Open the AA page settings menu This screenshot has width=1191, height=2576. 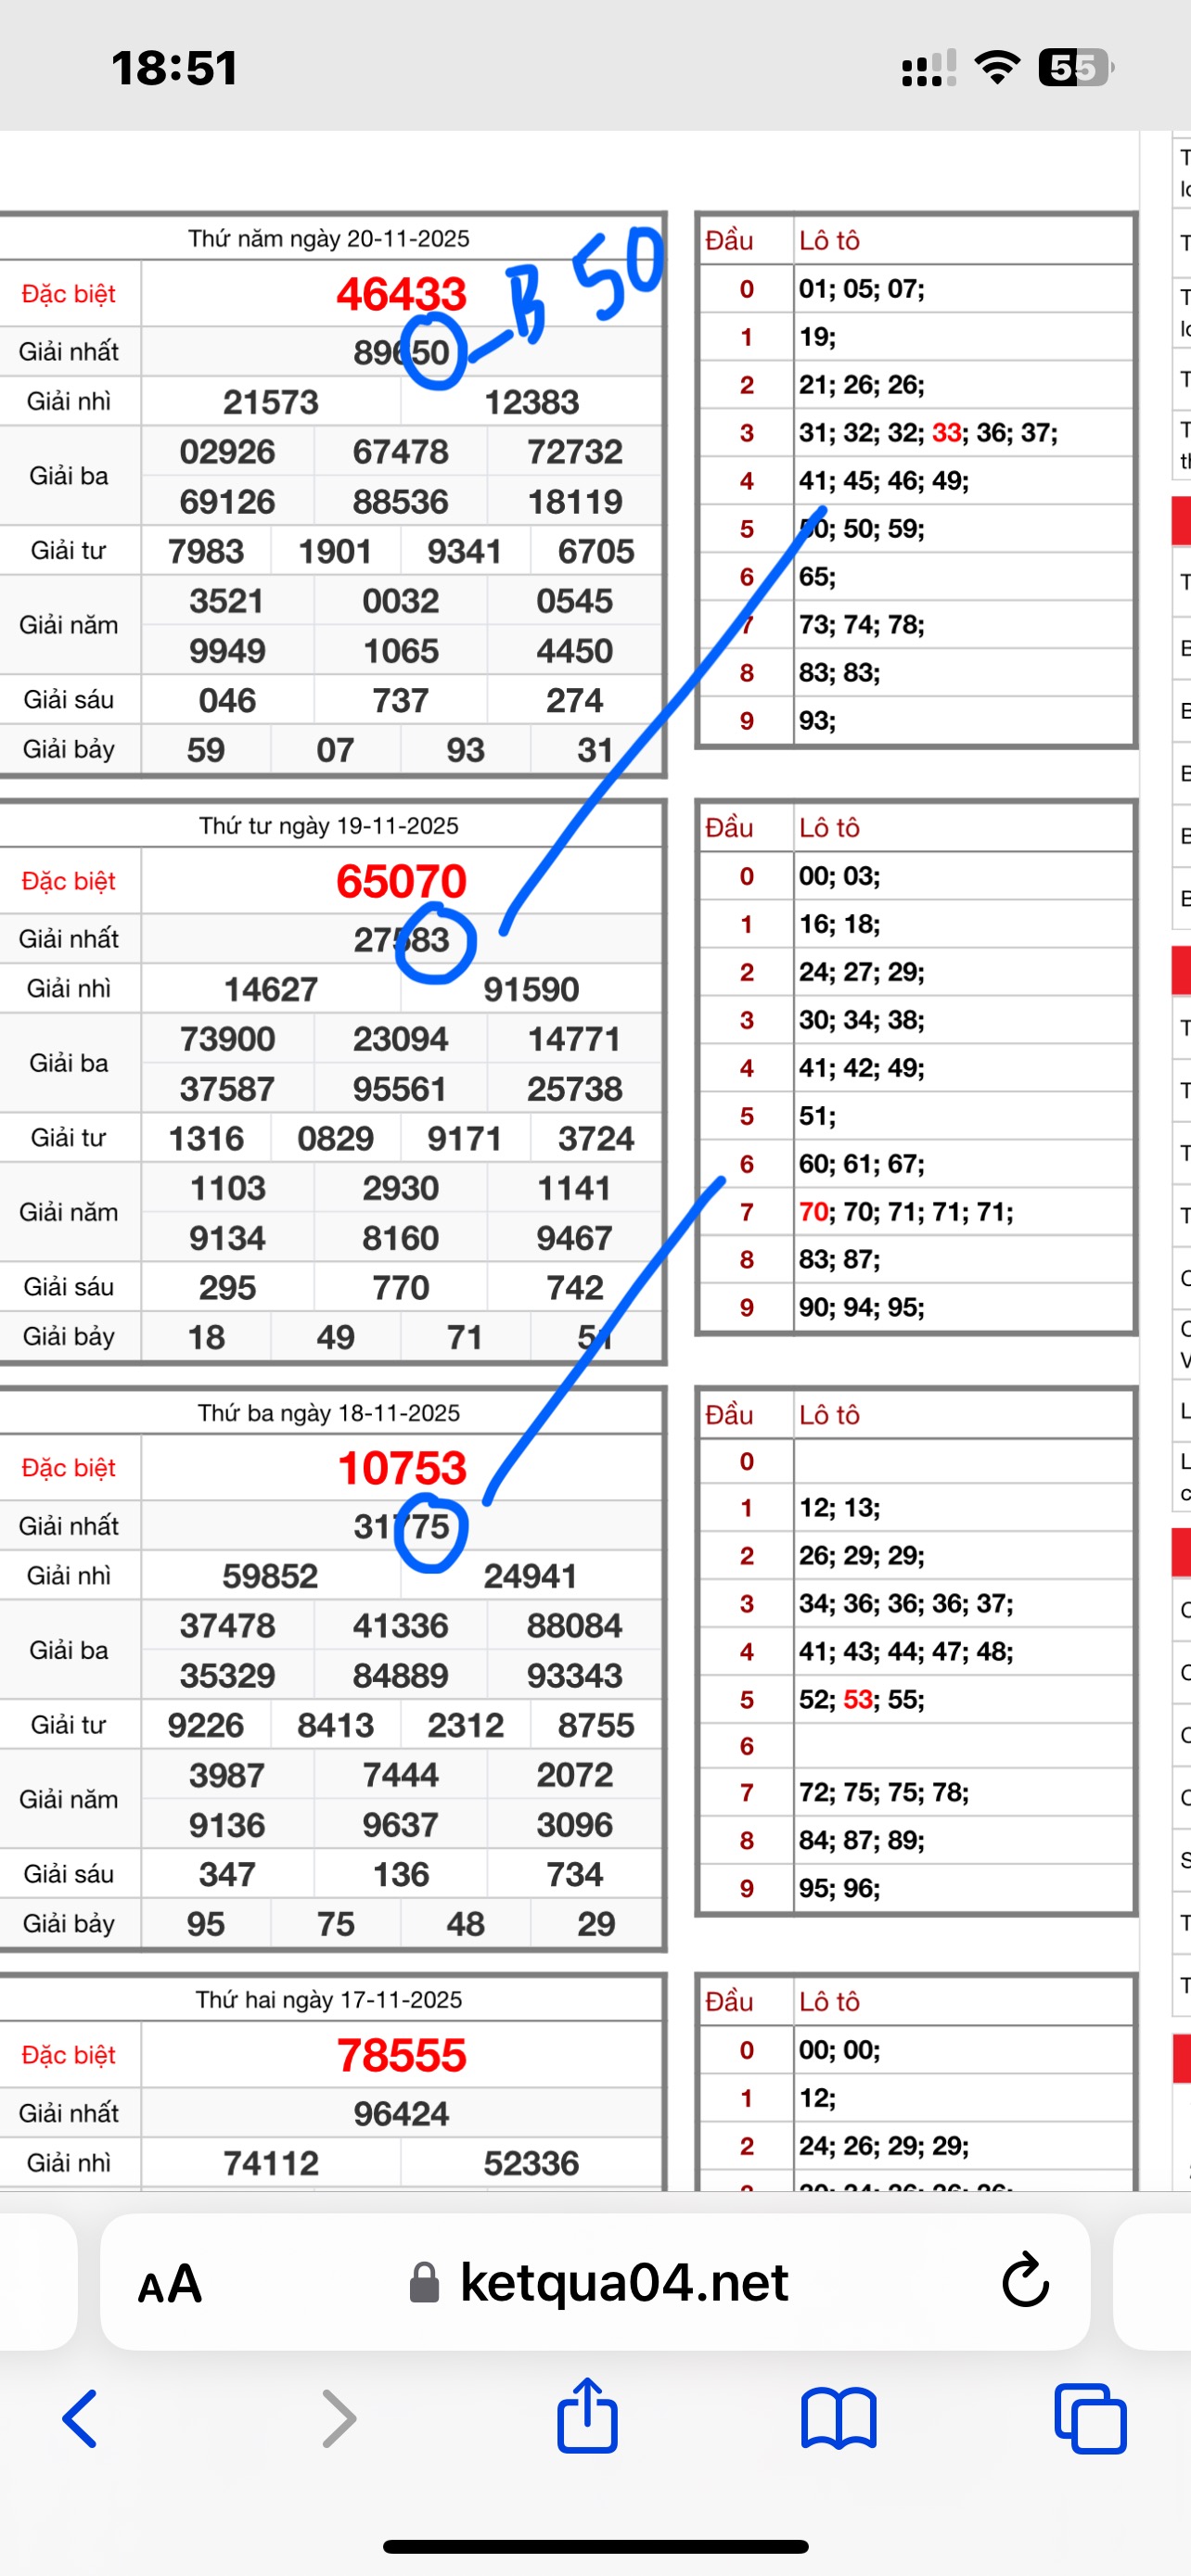(170, 2284)
